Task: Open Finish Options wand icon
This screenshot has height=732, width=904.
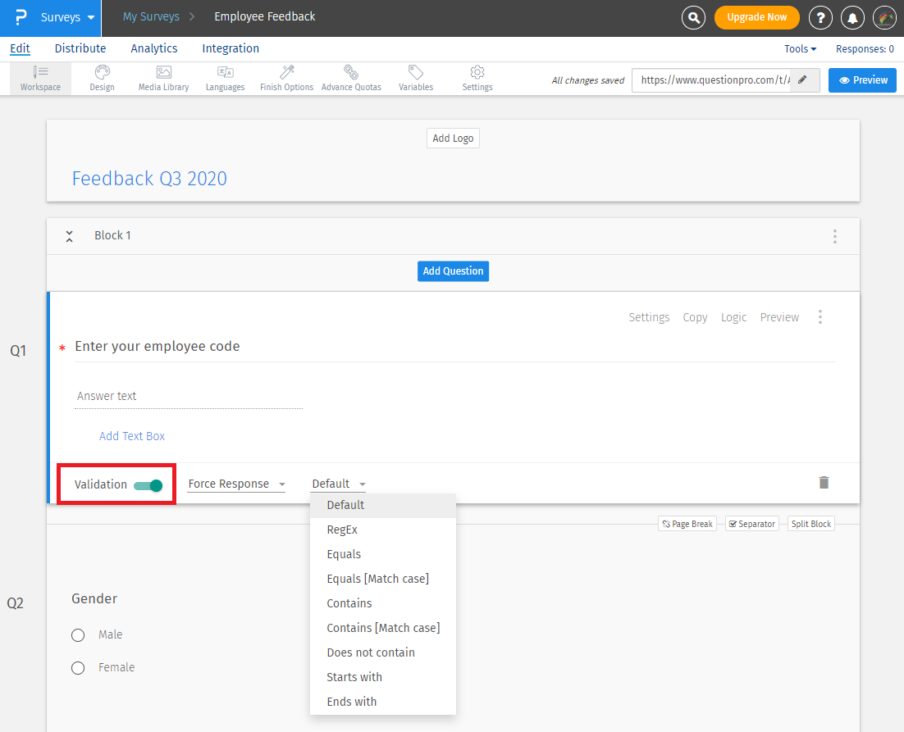Action: pyautogui.click(x=286, y=79)
